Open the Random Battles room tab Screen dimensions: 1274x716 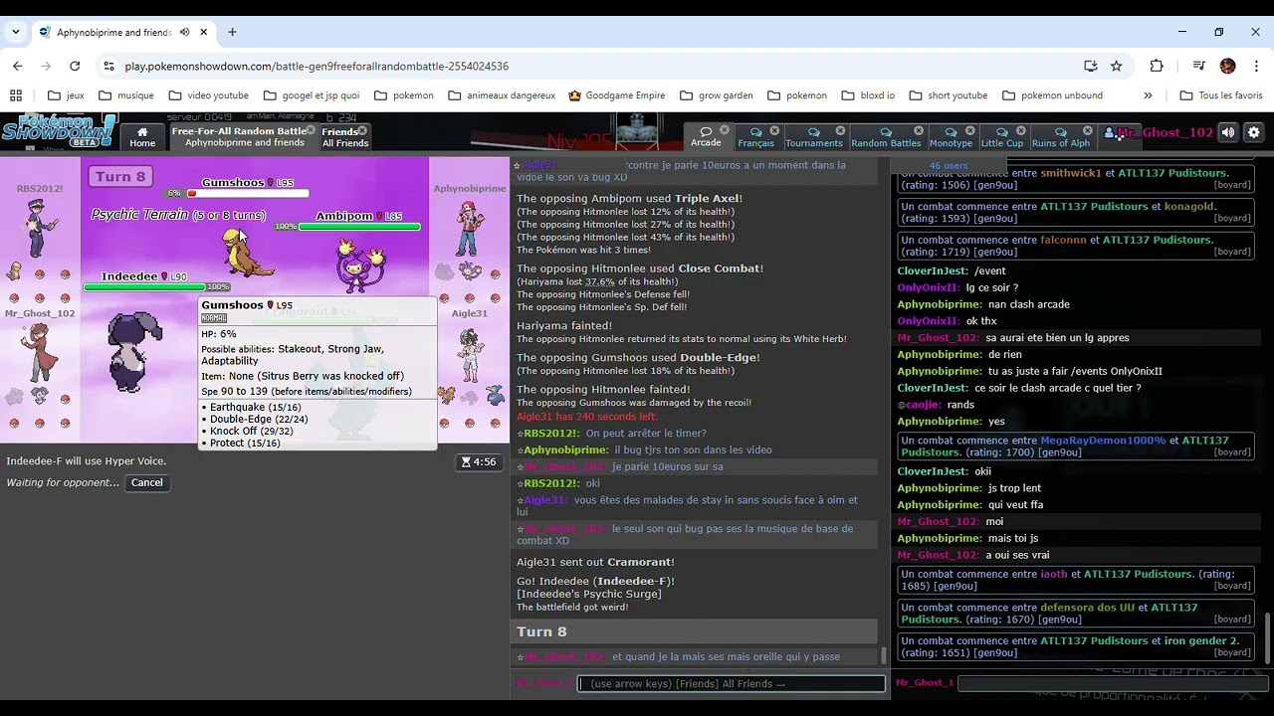click(x=886, y=136)
